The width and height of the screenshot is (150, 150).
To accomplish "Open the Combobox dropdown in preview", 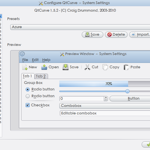I will 105,106.
